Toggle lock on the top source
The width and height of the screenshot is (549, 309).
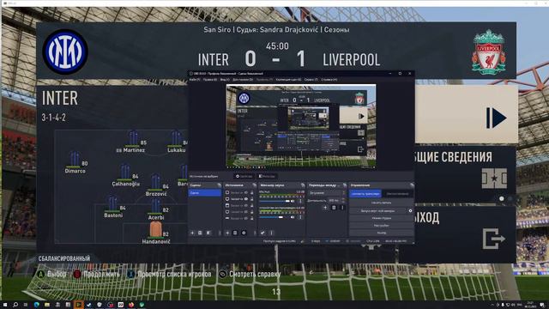251,192
